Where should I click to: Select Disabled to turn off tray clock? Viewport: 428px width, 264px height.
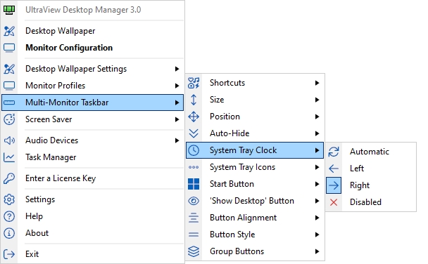(x=371, y=202)
